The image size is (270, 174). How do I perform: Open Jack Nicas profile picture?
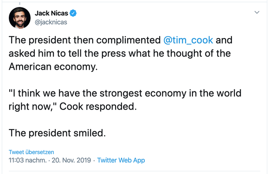coord(19,18)
